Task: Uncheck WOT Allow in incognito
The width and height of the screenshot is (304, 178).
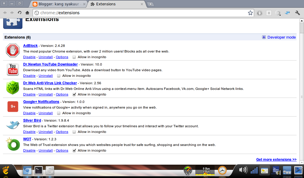Action: coord(74,150)
